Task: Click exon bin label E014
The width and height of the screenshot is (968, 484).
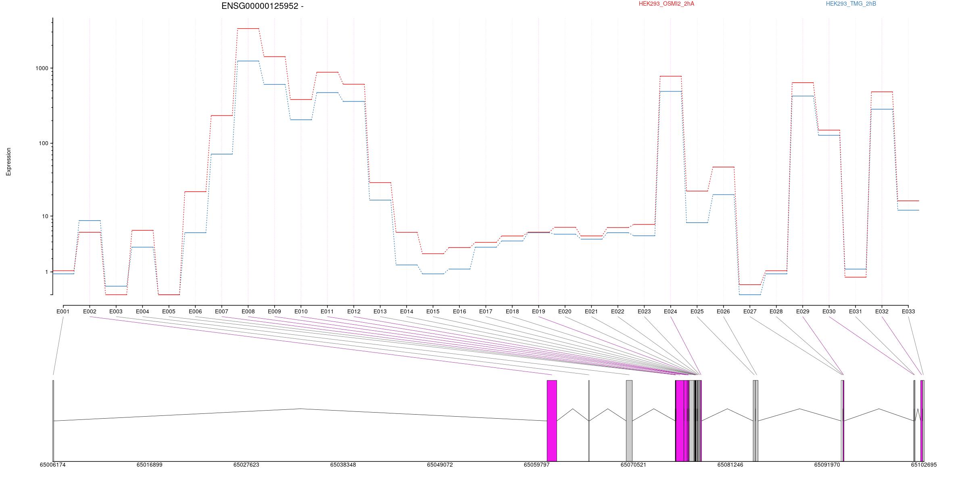Action: pyautogui.click(x=407, y=311)
